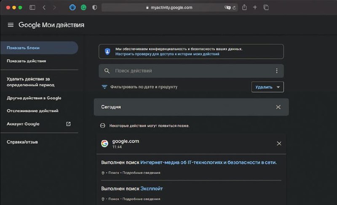Click link Настроить проверку для доступа

167,54
